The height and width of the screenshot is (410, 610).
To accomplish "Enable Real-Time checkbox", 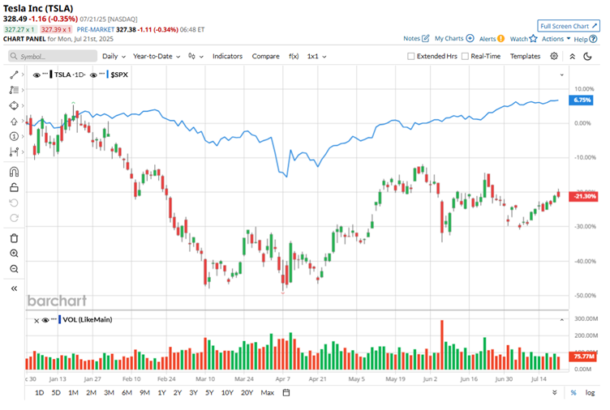I will tap(465, 57).
